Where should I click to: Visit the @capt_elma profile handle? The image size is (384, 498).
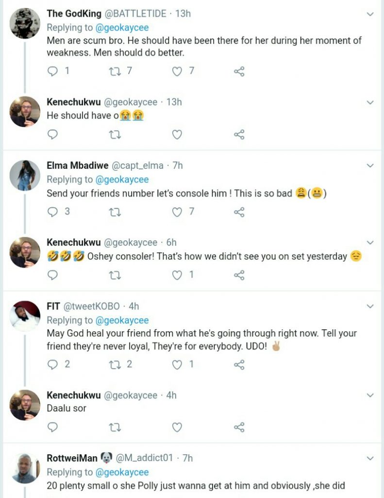click(137, 166)
